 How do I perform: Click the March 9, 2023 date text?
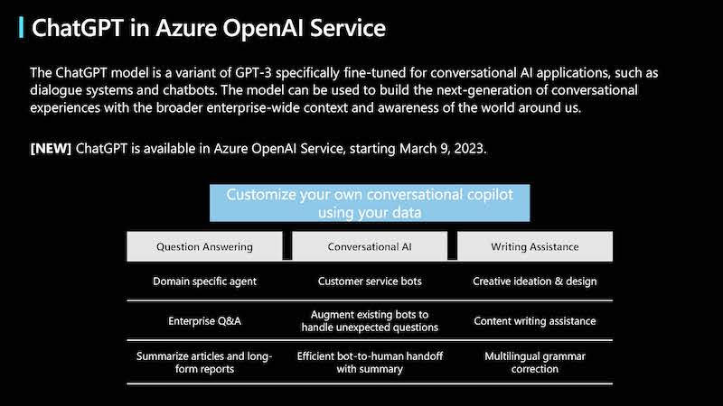pos(442,149)
